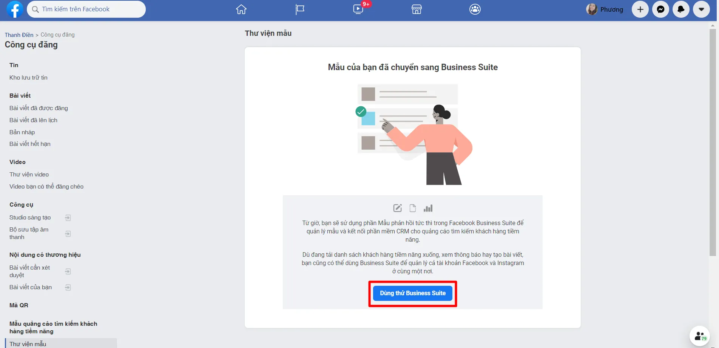Open Phương profile link
719x348 pixels.
pos(605,9)
